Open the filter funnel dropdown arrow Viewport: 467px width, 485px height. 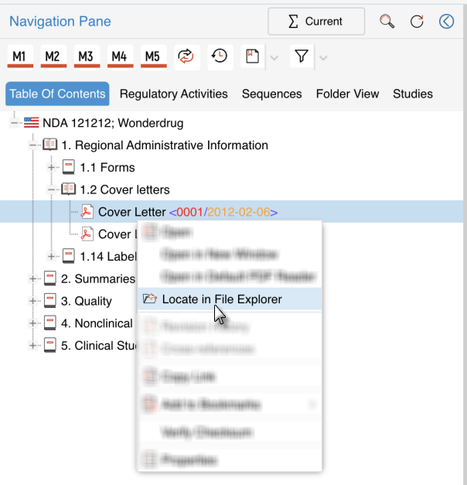pyautogui.click(x=323, y=57)
